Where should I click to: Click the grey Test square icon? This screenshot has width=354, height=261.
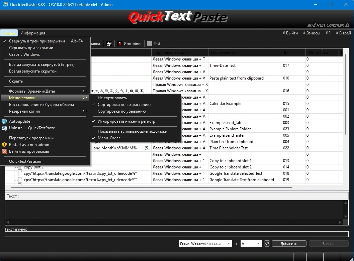150,44
